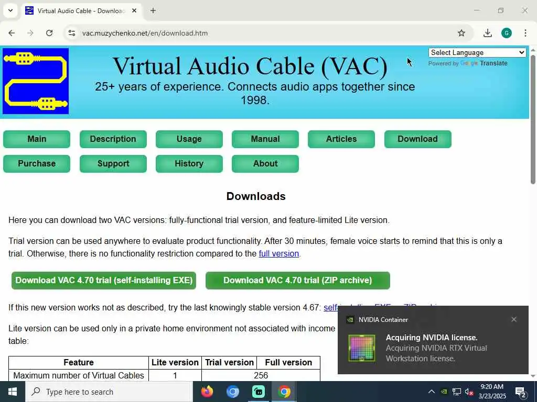Click the browser forward arrow
The width and height of the screenshot is (537, 402).
30,33
